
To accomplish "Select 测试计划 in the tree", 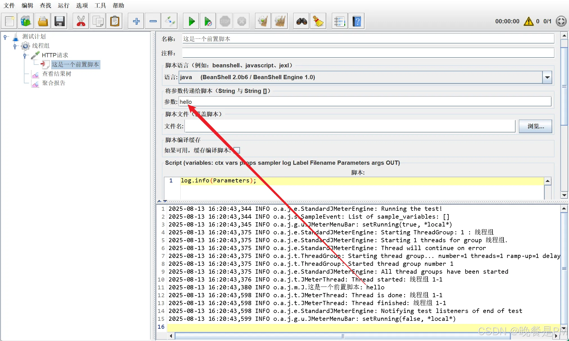I will click(x=34, y=36).
